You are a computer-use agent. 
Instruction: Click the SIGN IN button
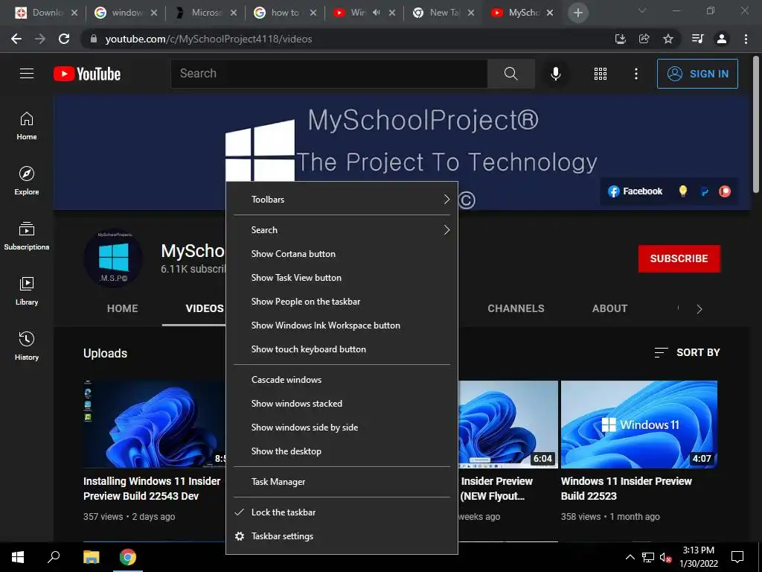point(697,74)
